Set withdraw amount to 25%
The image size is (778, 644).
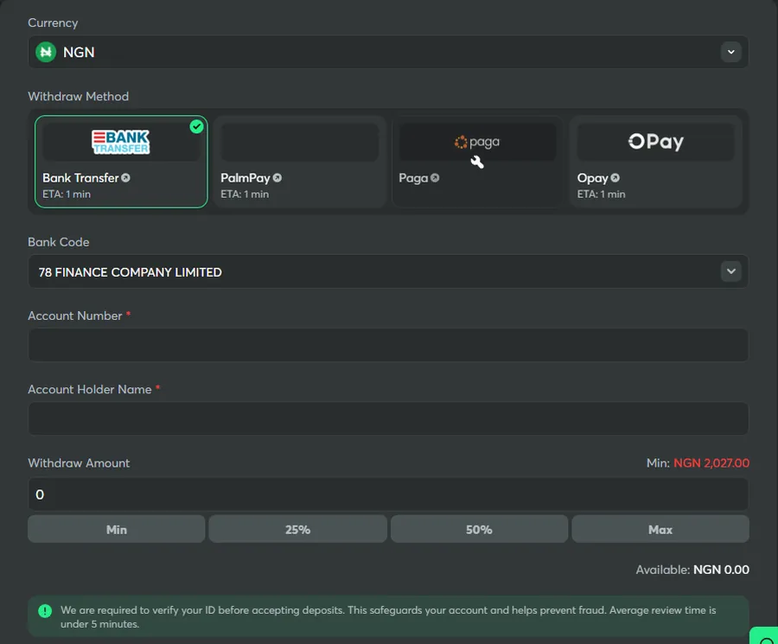(x=297, y=529)
